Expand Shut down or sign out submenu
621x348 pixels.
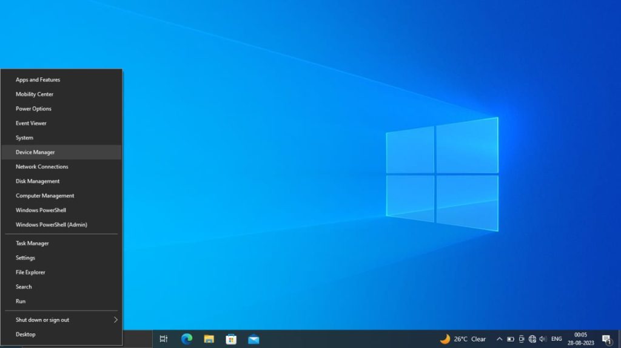(61, 320)
